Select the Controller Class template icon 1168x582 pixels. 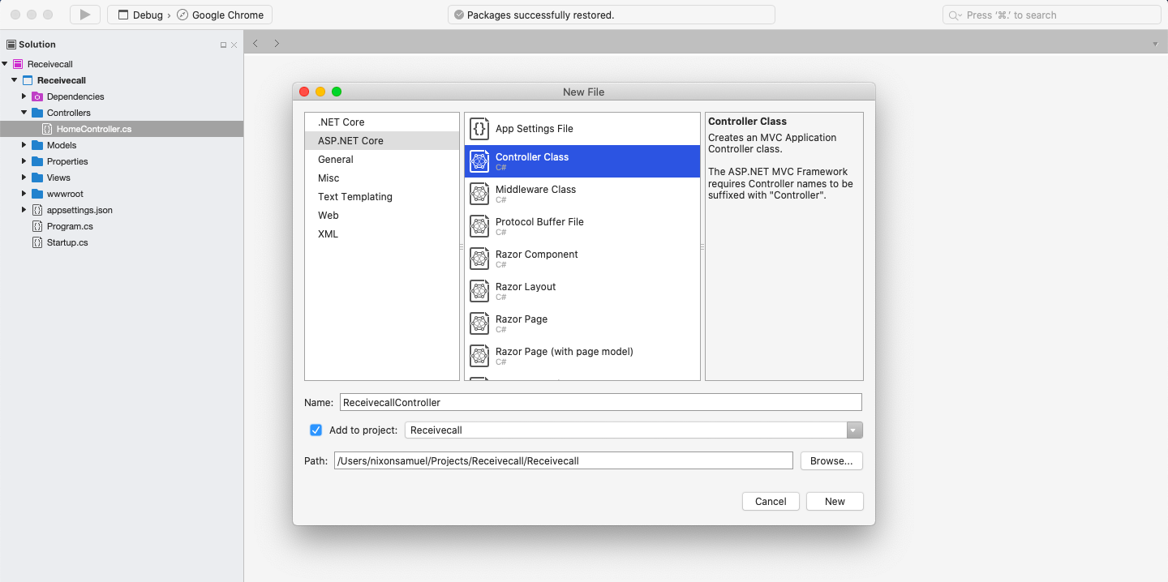(479, 161)
